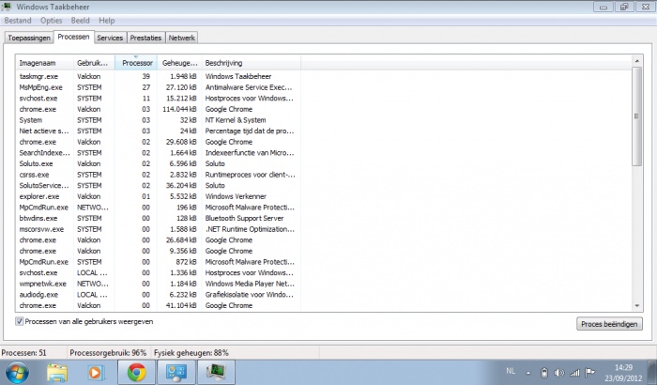657x385 pixels.
Task: Open the Opties menu
Action: 51,21
